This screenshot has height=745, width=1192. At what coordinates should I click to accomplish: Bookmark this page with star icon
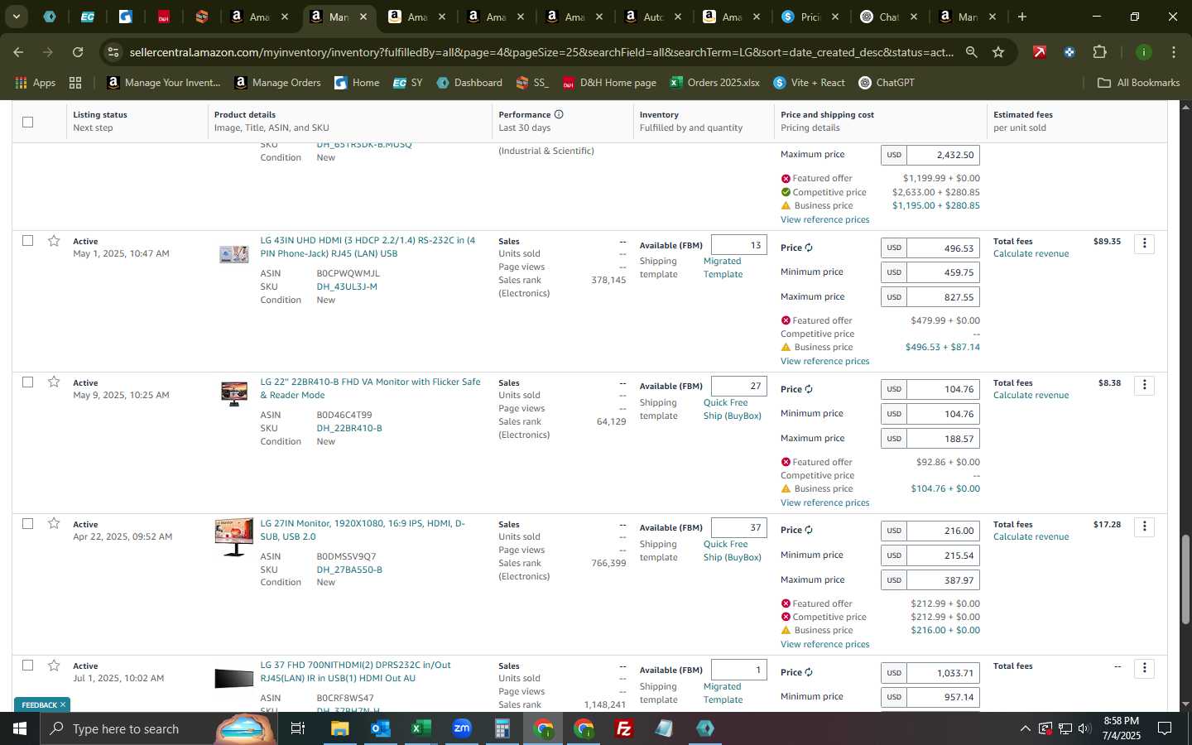[998, 52]
